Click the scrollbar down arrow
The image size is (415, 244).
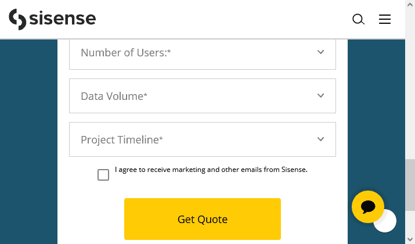[410, 239]
